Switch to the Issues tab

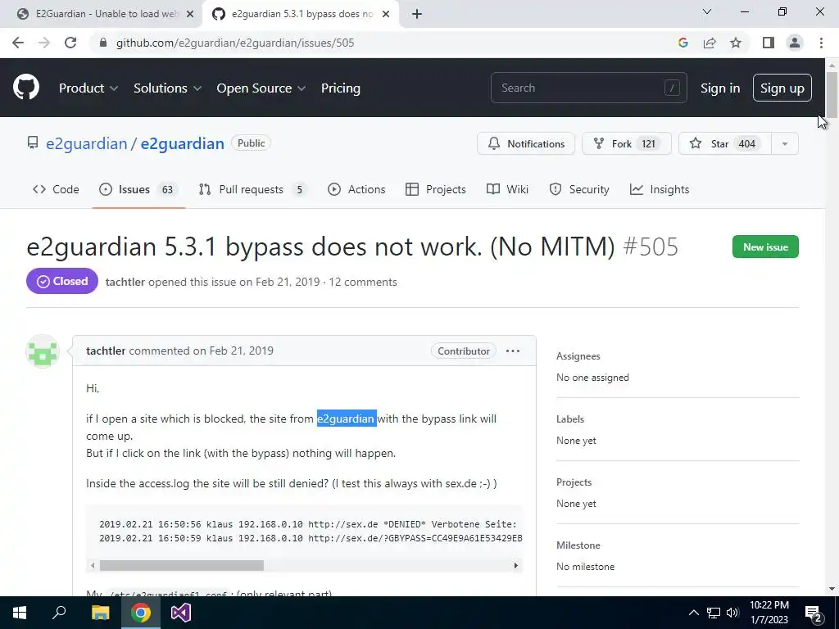pos(138,189)
